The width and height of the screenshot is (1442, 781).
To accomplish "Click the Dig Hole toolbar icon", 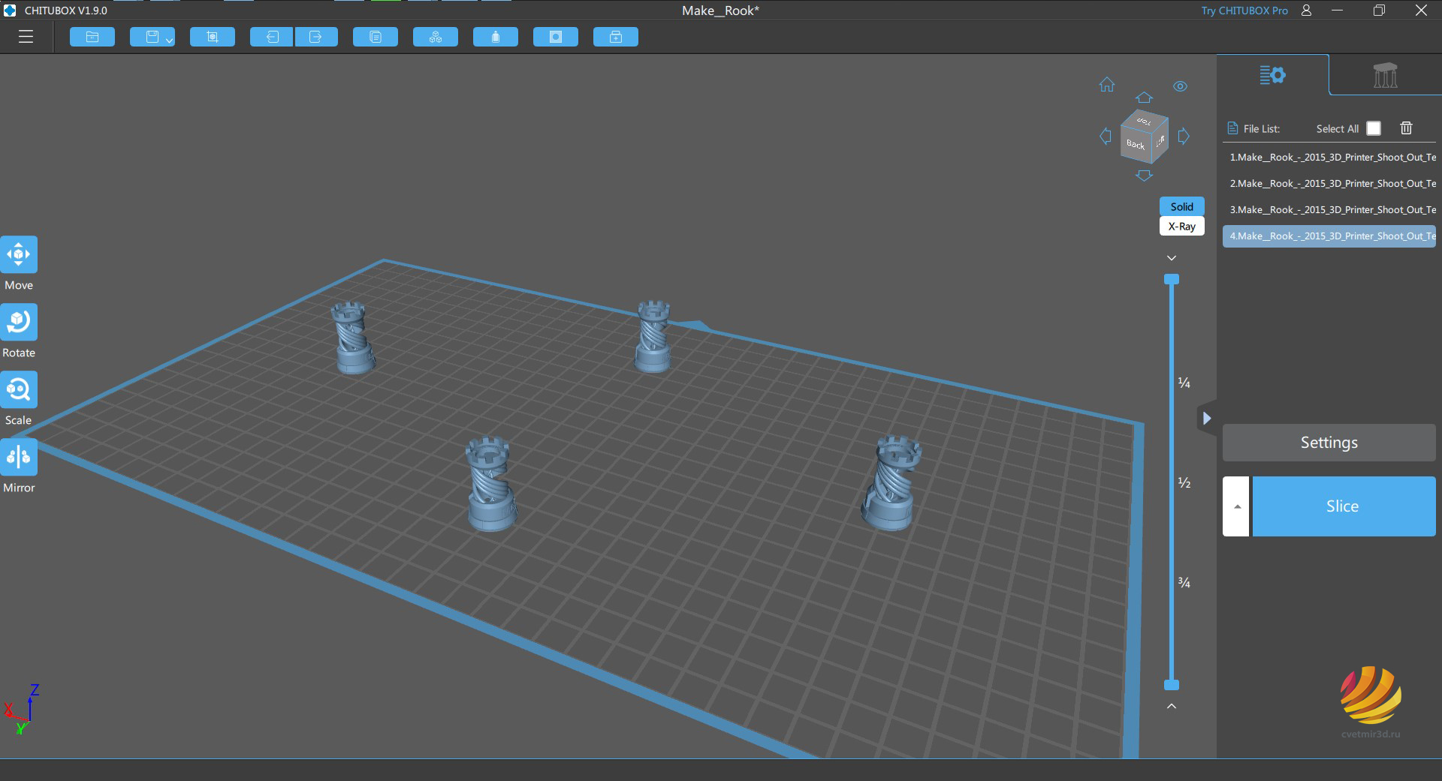I will tap(556, 37).
